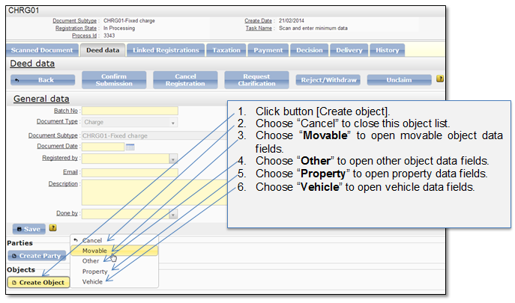Image resolution: width=515 pixels, height=303 pixels.
Task: Open the Payment tab
Action: 268,50
